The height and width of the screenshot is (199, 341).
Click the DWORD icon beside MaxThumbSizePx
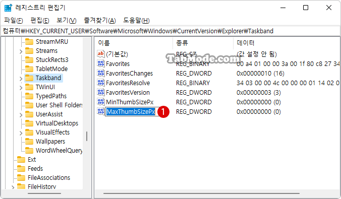[101, 111]
